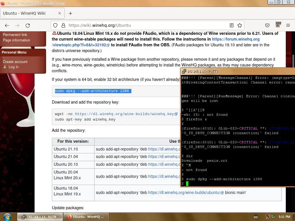Restore down the Firefox window
The width and height of the screenshot is (295, 221).
coord(279,2)
